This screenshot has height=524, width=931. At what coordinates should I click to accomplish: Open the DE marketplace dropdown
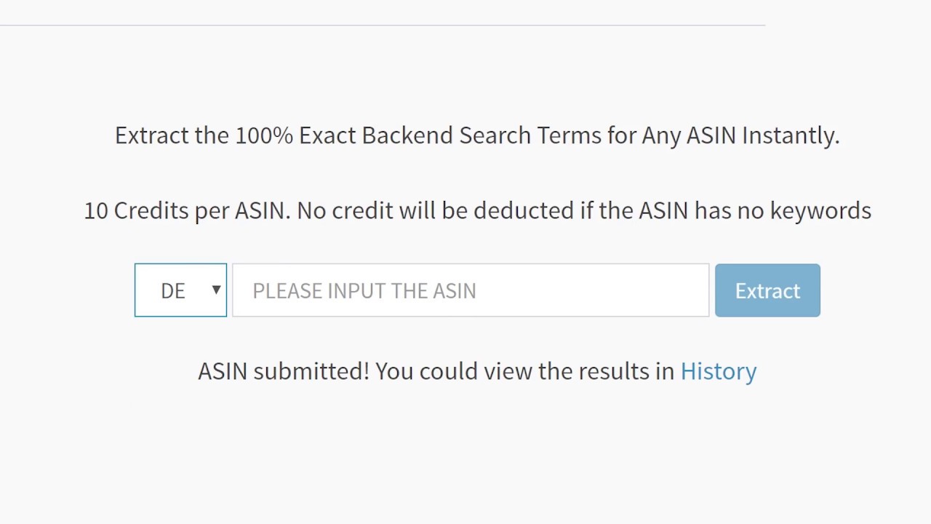point(180,290)
